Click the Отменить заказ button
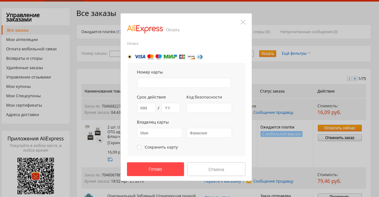This screenshot has height=197, width=379. coord(340,138)
